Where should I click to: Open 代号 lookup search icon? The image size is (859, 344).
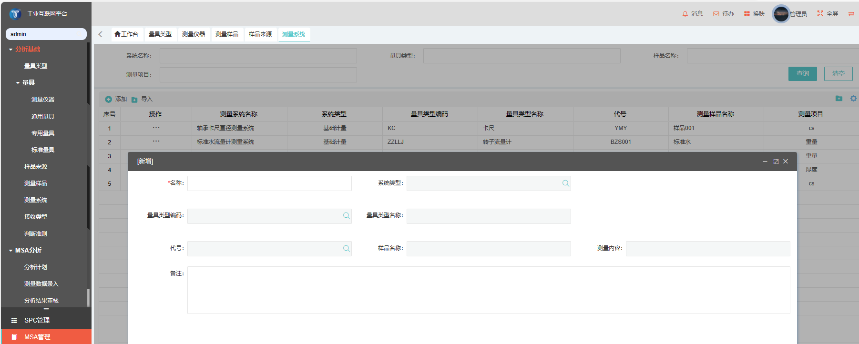point(346,249)
